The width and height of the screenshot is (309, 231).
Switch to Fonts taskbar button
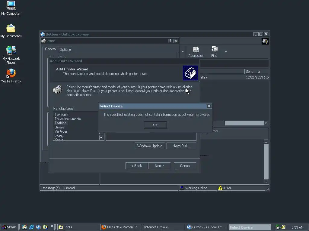(78, 227)
